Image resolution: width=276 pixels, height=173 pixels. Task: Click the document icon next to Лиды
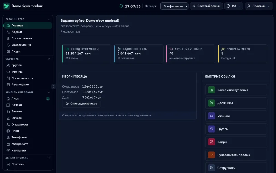point(8,99)
